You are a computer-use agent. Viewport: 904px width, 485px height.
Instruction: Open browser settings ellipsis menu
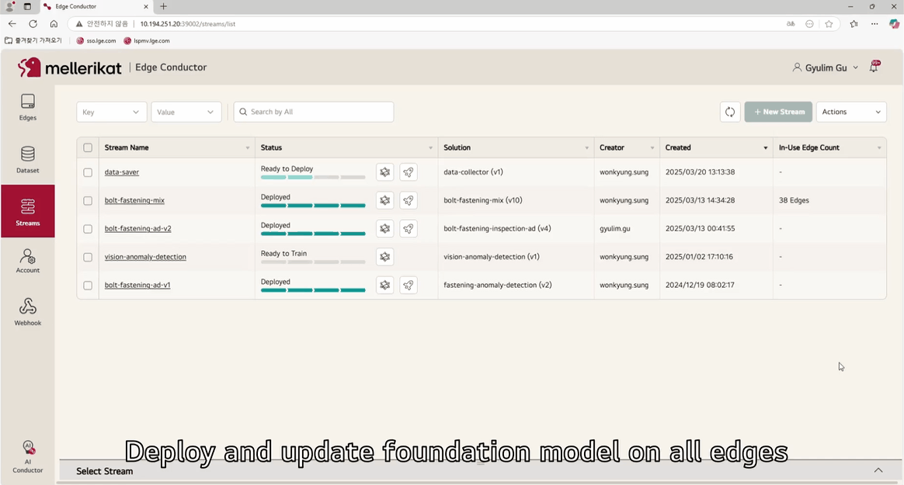click(874, 23)
